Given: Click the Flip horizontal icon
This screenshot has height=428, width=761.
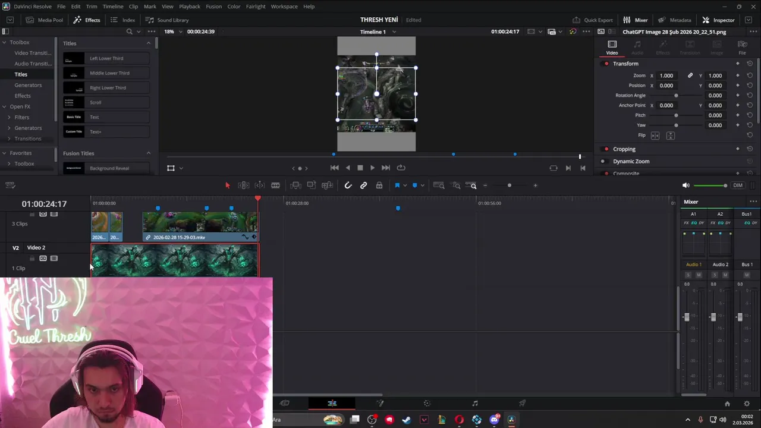Looking at the screenshot, I should pos(655,136).
